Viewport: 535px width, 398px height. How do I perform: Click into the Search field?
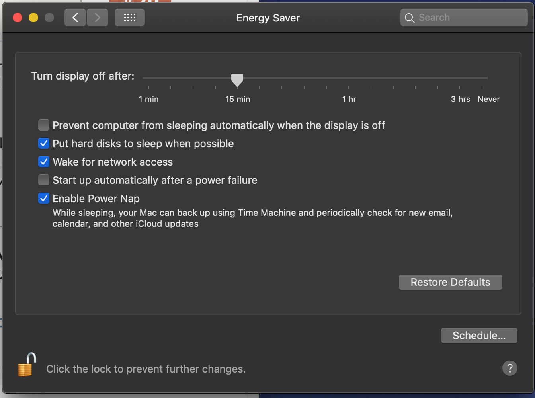pyautogui.click(x=464, y=18)
